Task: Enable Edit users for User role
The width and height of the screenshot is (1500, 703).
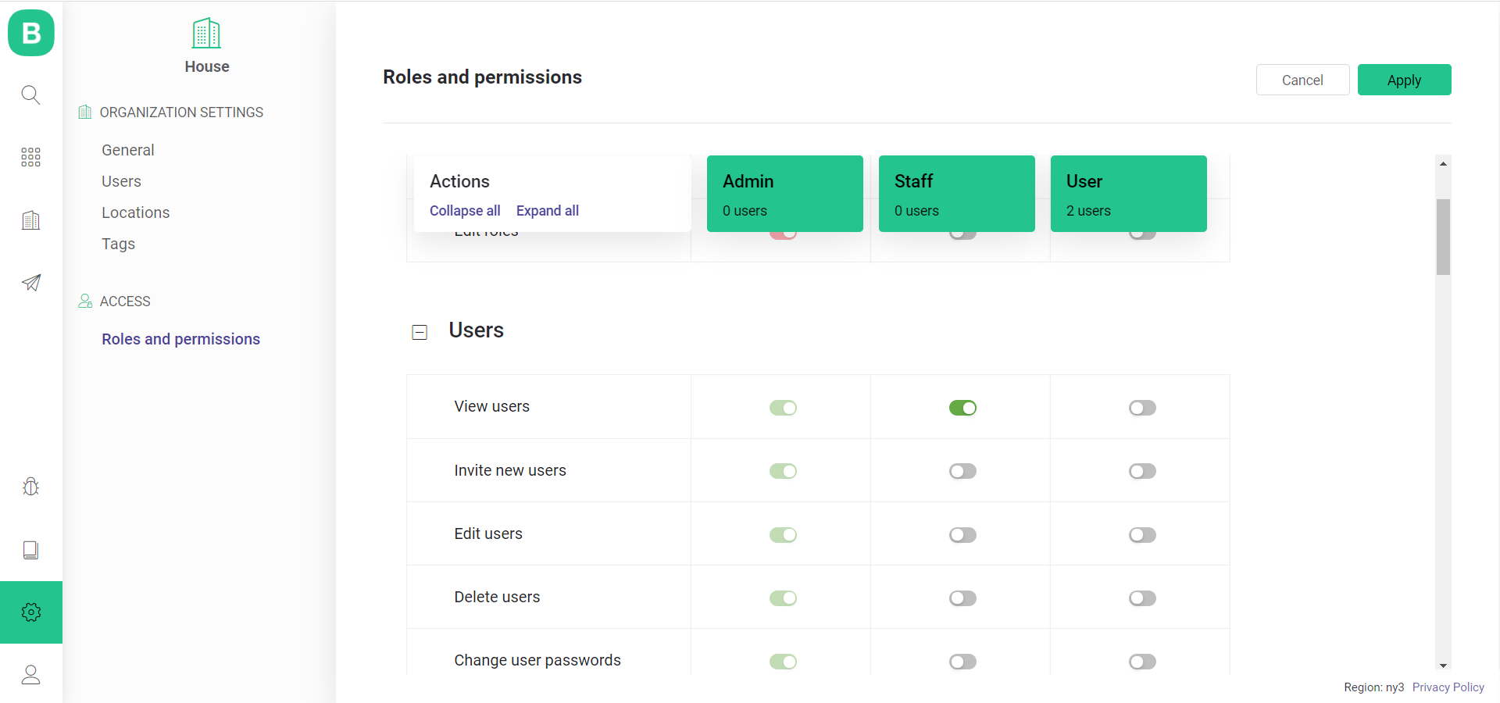Action: (1142, 535)
